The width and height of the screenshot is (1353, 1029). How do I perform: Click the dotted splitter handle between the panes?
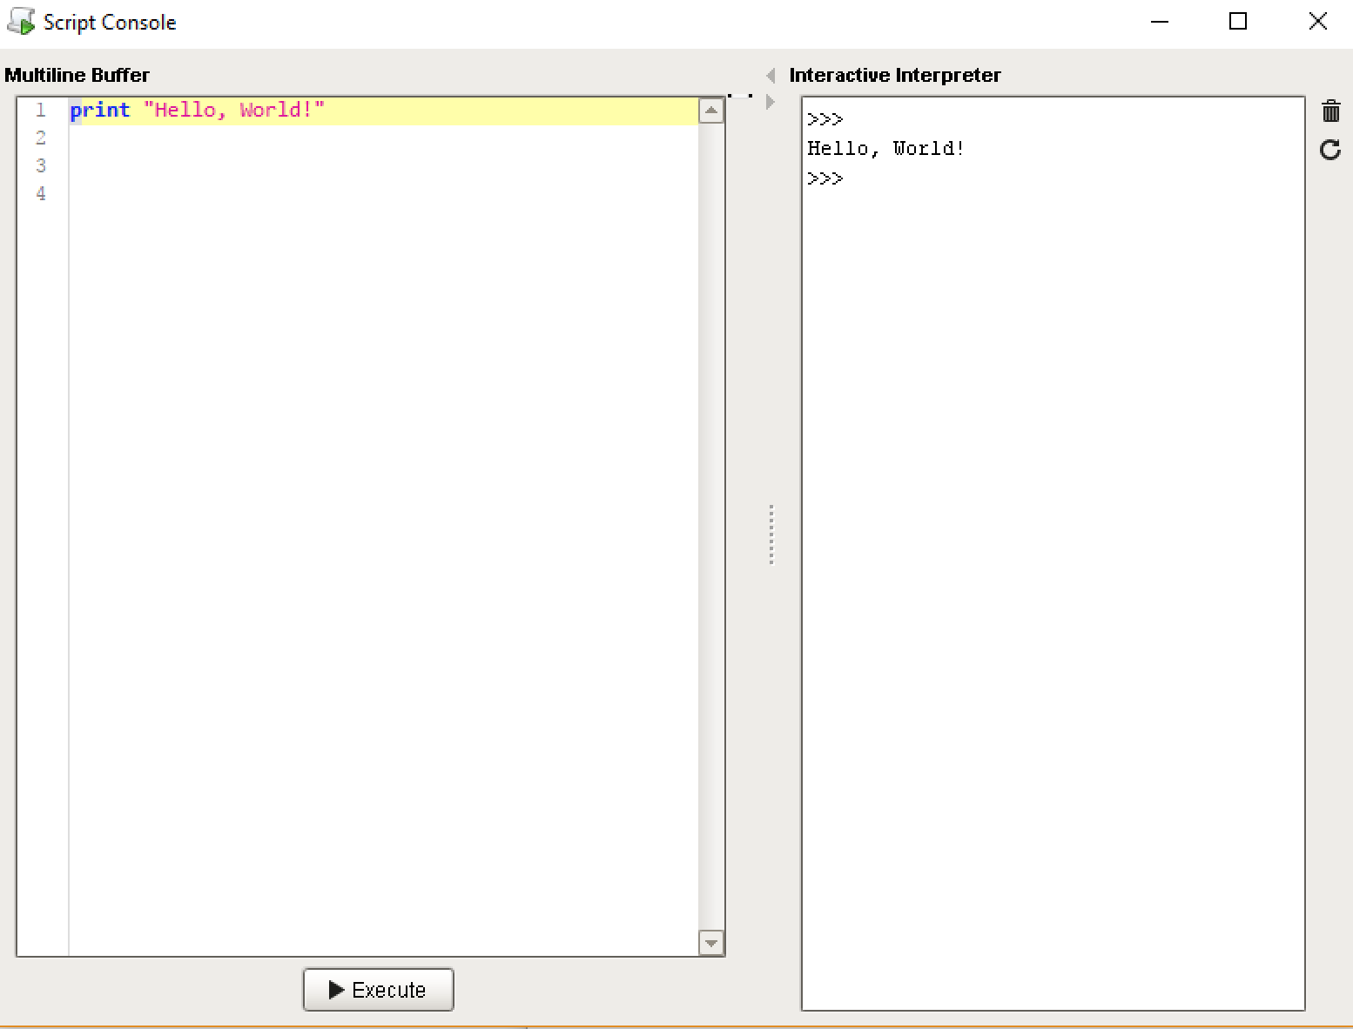(771, 535)
